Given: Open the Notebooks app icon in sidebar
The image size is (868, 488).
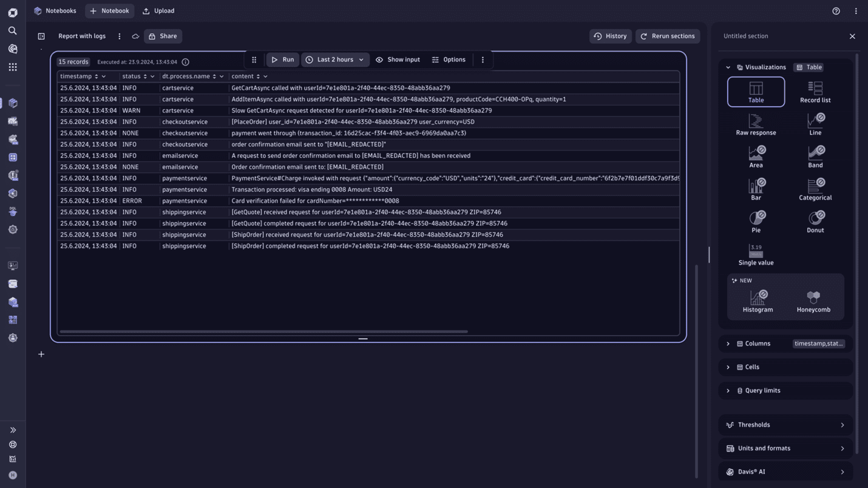Looking at the screenshot, I should coord(13,103).
